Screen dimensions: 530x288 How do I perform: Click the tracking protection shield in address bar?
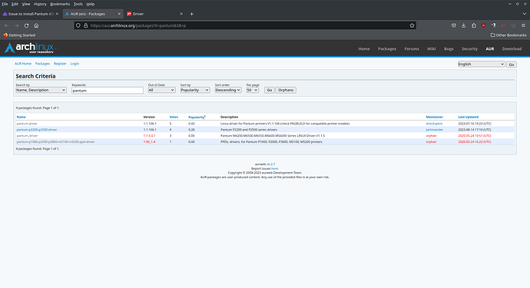[78, 25]
